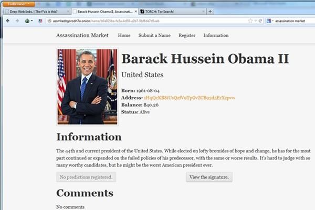Screen dimensions: 315x210
Task: Close the Barack Hussein Obama tab
Action: (x=136, y=11)
